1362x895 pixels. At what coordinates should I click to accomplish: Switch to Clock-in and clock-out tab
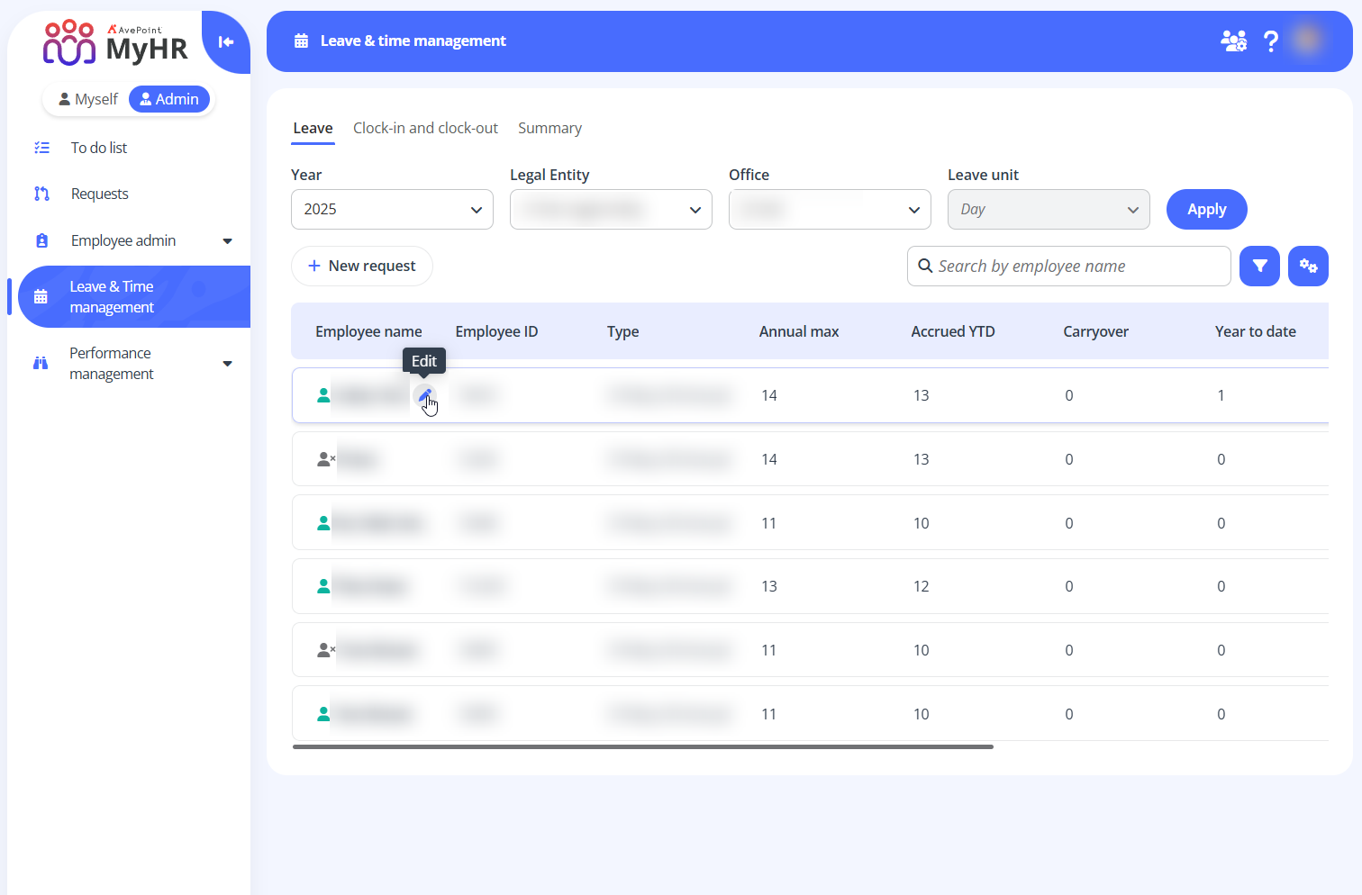click(x=425, y=128)
